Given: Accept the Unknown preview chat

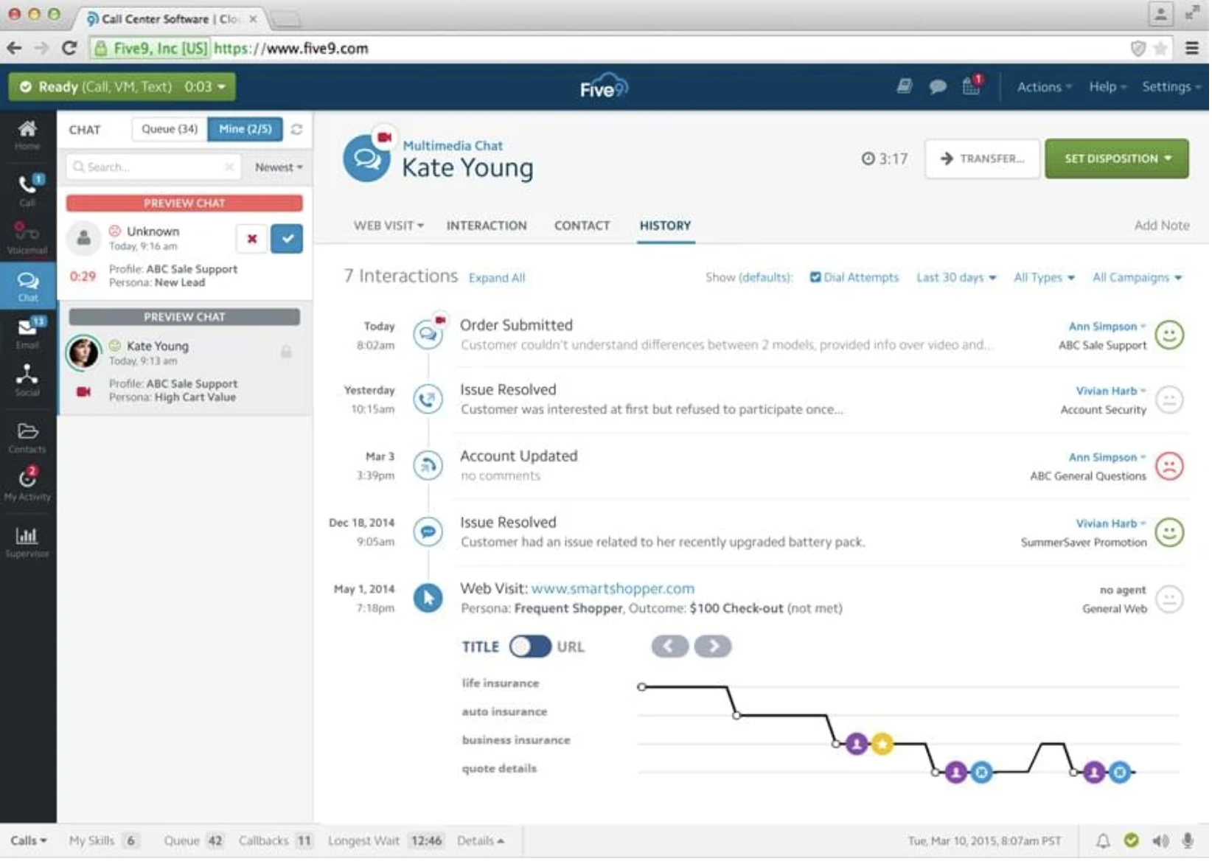Looking at the screenshot, I should [287, 239].
